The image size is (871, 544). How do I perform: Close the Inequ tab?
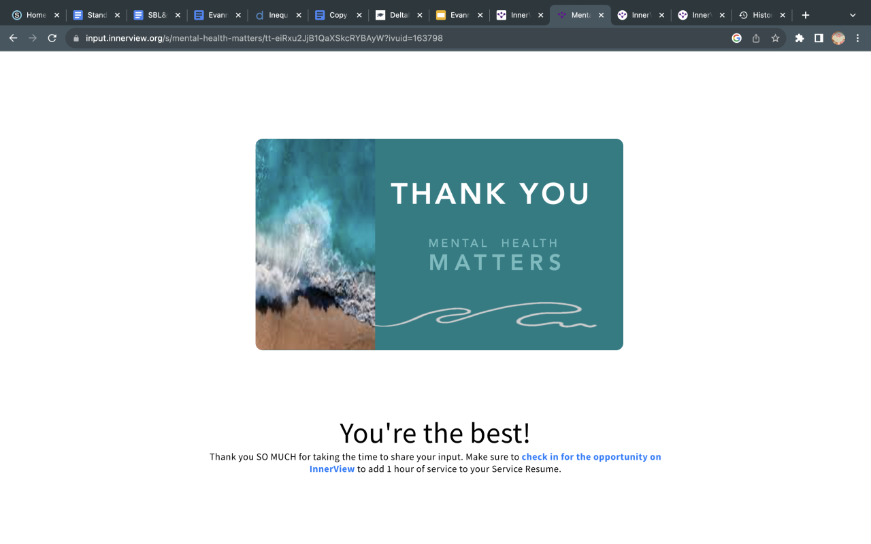tap(299, 15)
